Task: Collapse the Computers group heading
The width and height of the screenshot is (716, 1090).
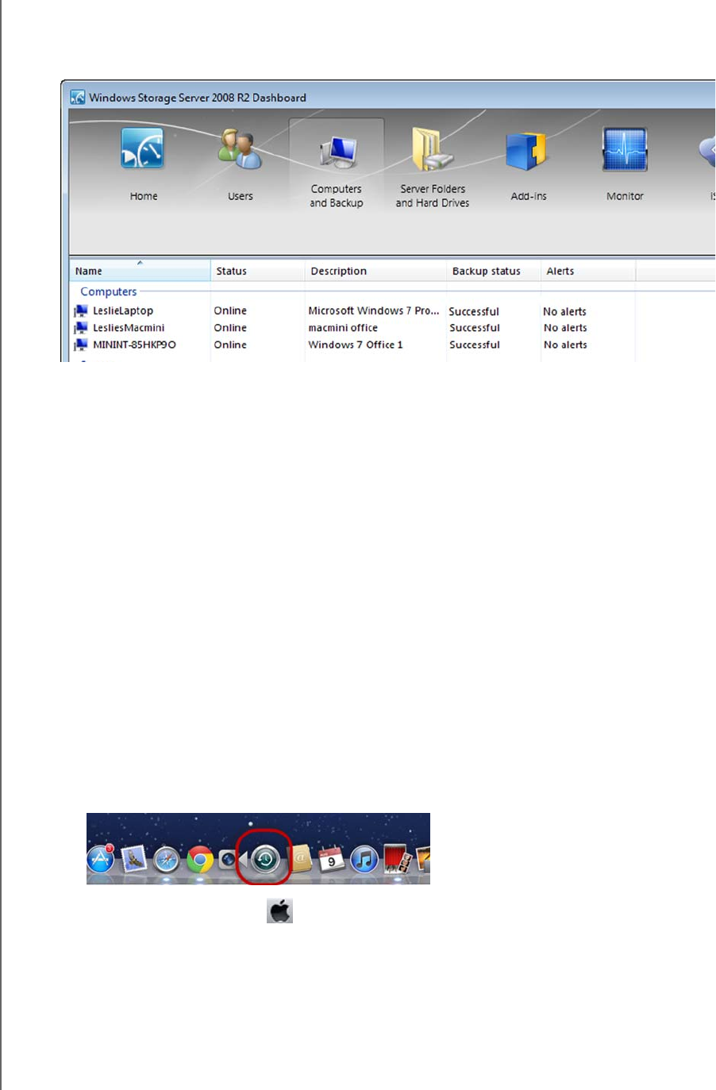Action: point(109,291)
